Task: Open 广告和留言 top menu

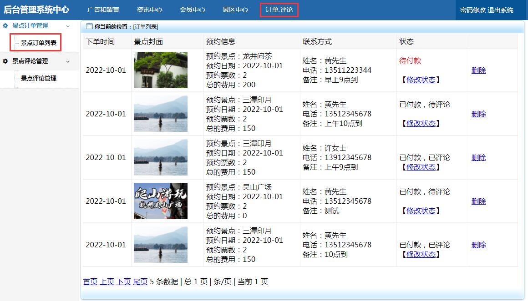Action: [x=103, y=10]
